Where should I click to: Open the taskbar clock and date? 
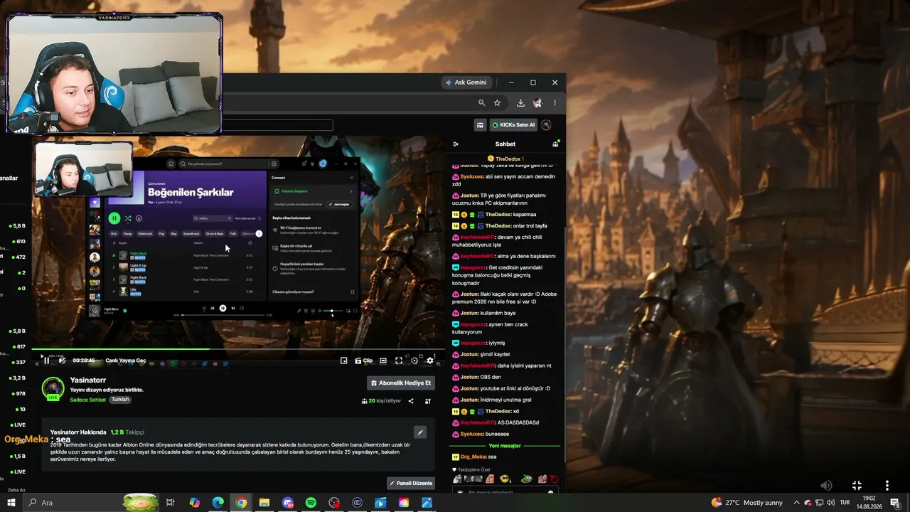coord(869,503)
